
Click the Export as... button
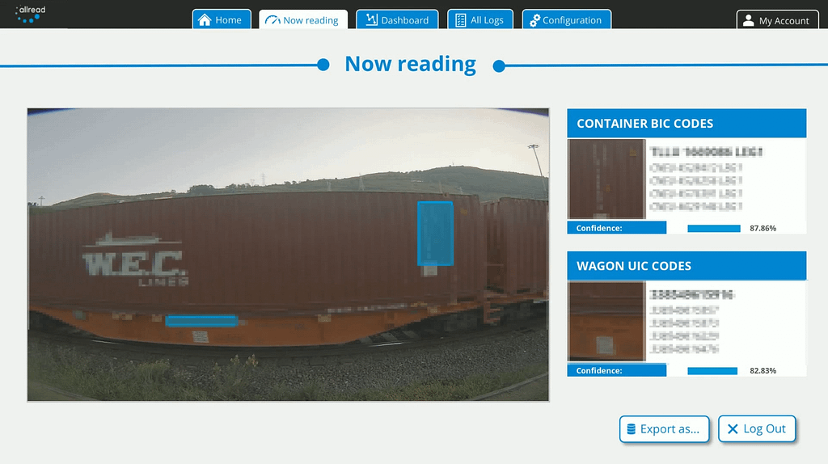[x=665, y=429]
